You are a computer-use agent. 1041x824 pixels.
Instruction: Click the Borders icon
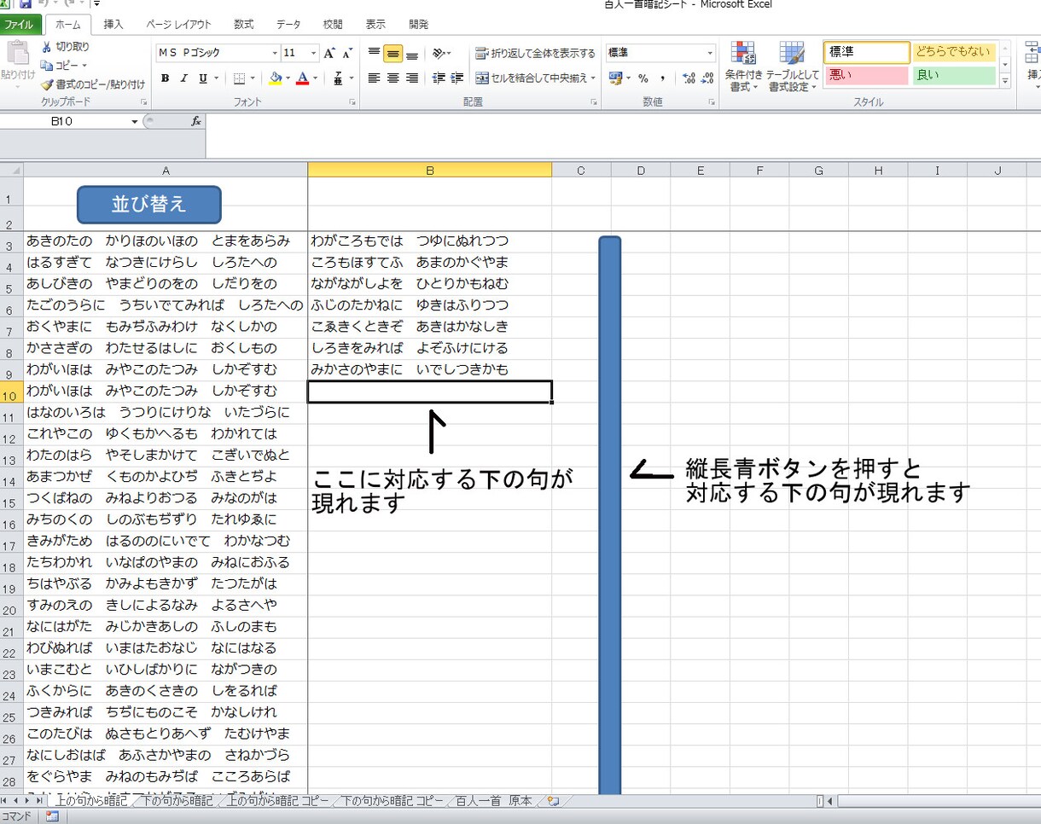tap(240, 78)
